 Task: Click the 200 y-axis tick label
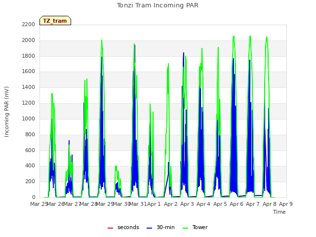point(30,181)
